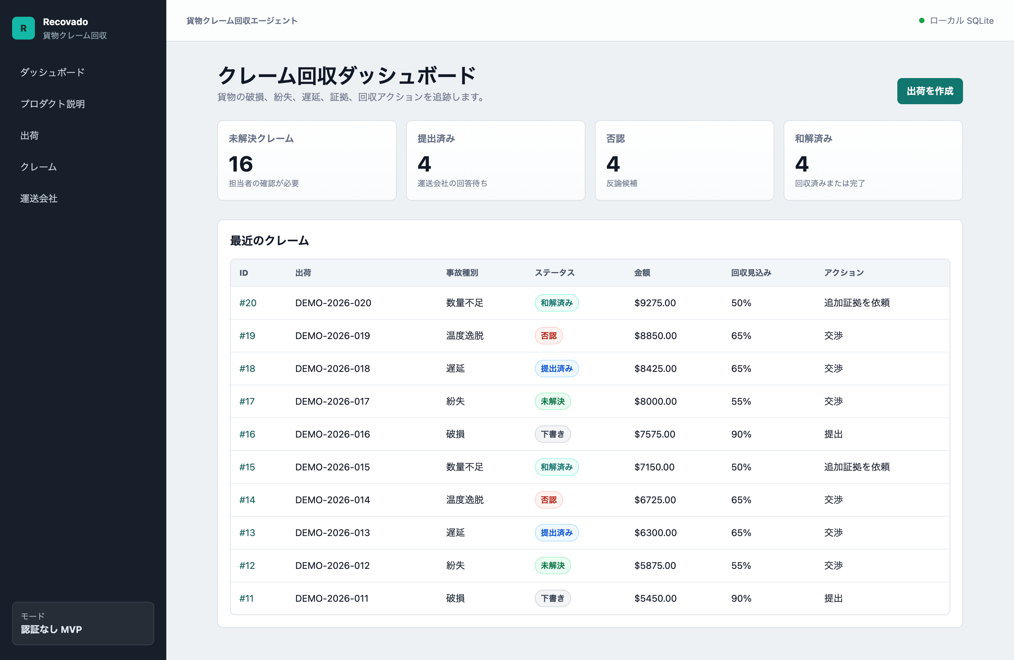Click amount $8850.00
The image size is (1014, 660).
click(x=655, y=336)
